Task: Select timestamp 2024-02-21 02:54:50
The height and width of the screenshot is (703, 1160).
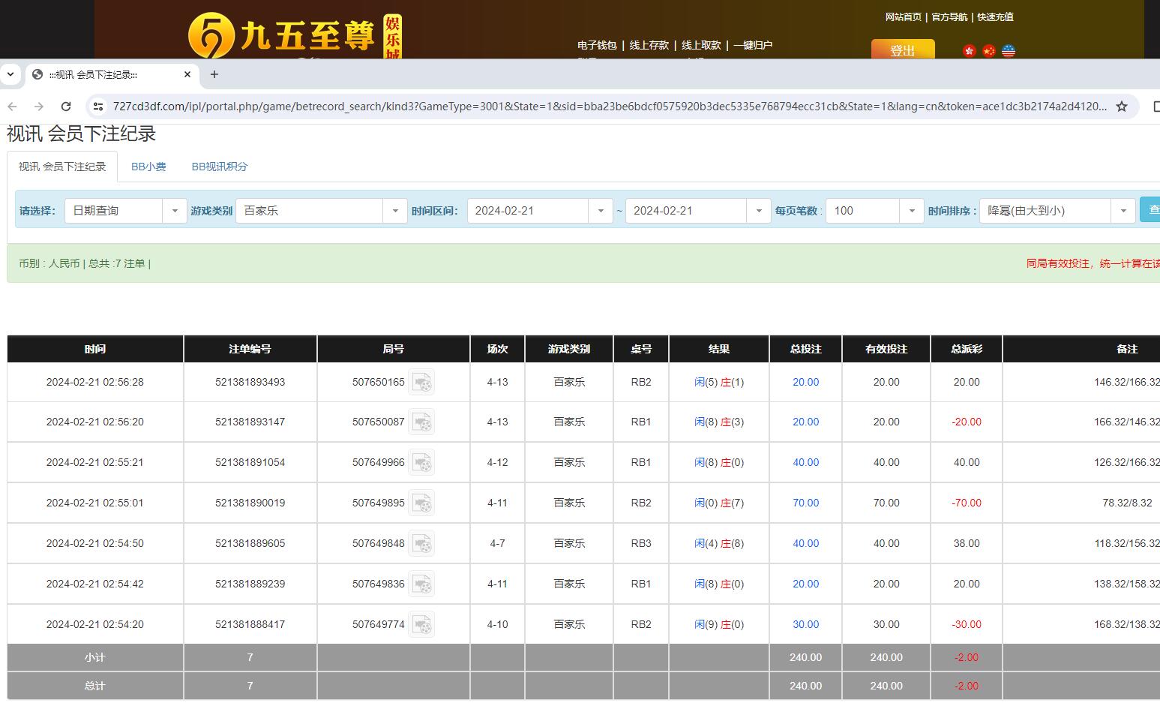Action: coord(95,543)
